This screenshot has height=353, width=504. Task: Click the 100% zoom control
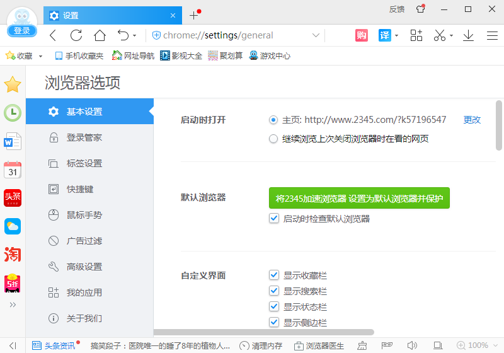(472, 345)
